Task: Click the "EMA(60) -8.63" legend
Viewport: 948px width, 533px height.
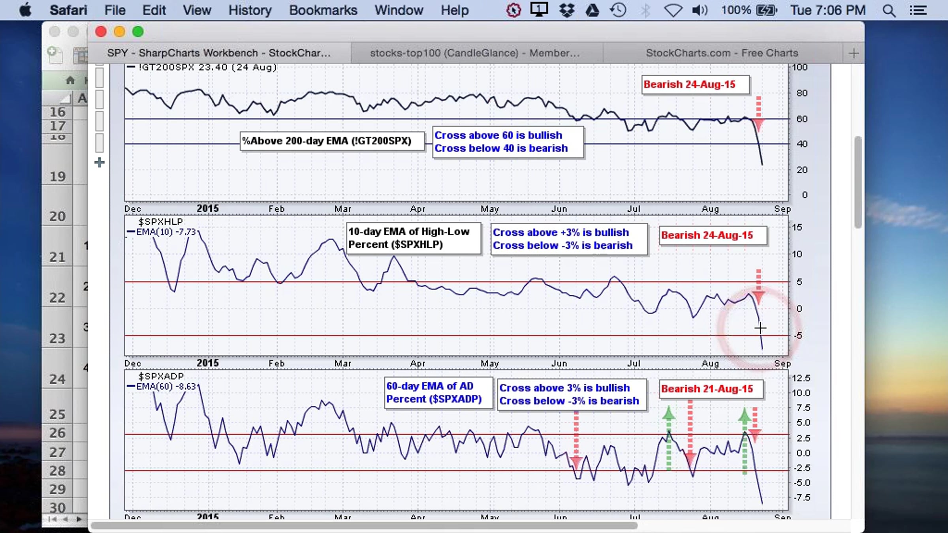Action: click(x=162, y=387)
